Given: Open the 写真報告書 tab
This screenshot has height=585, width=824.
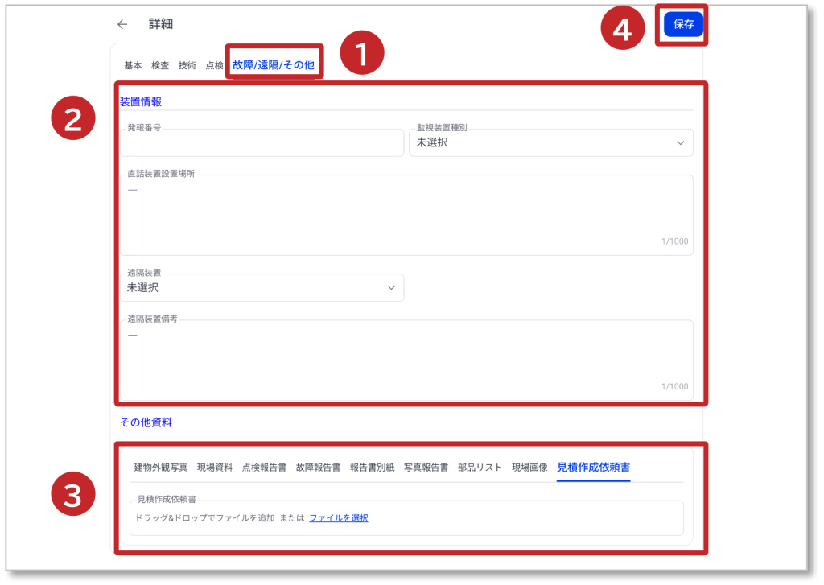Looking at the screenshot, I should pyautogui.click(x=426, y=468).
